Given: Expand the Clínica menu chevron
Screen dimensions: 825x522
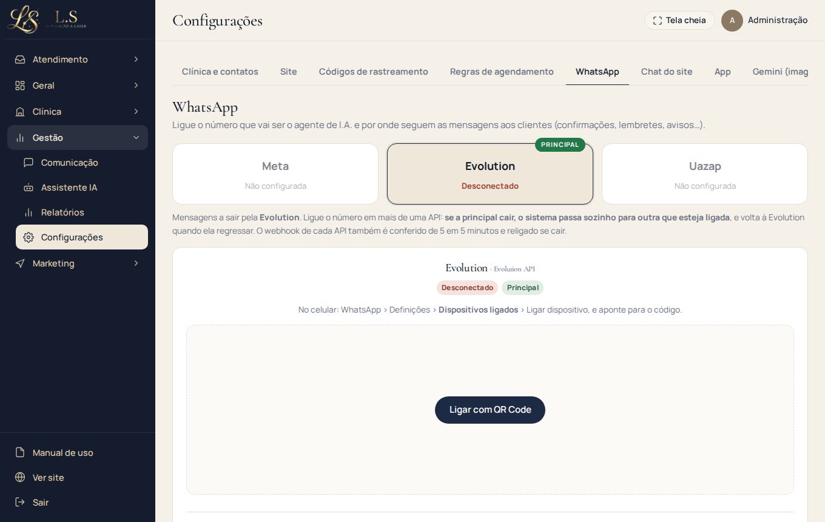Looking at the screenshot, I should [x=136, y=112].
